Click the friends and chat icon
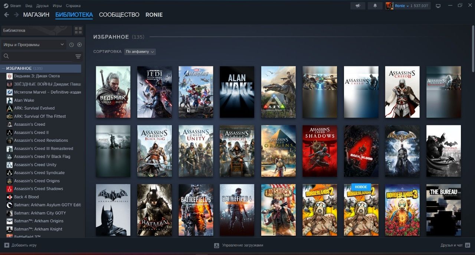The width and height of the screenshot is (475, 255). click(x=468, y=245)
